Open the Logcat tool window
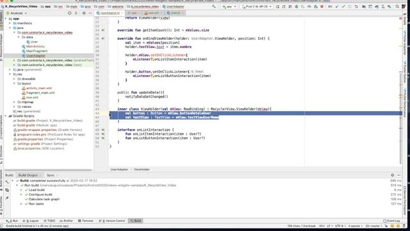 [31, 221]
